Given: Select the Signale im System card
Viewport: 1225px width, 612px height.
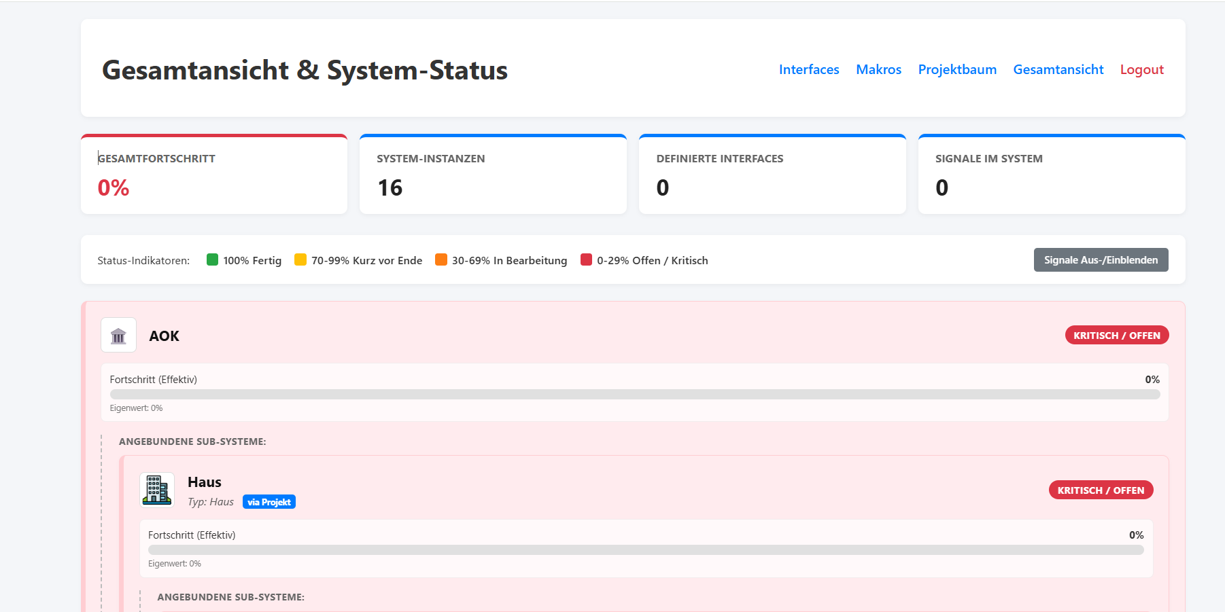Looking at the screenshot, I should [1052, 174].
